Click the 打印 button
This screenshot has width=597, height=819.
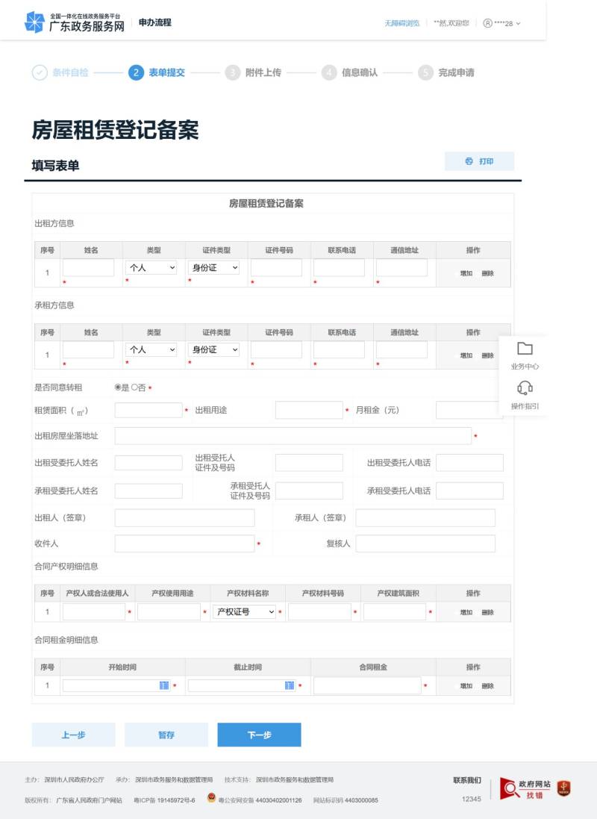(480, 161)
